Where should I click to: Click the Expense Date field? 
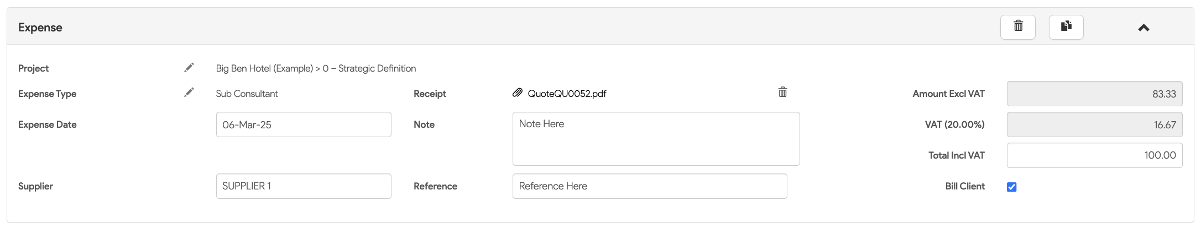tap(304, 124)
